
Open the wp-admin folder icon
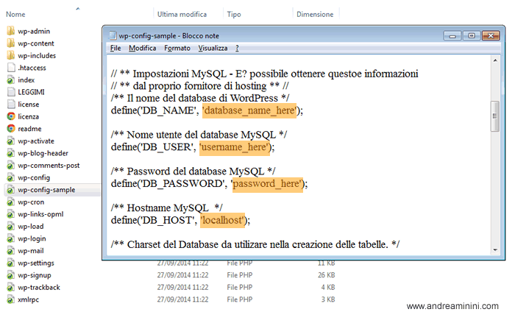click(x=11, y=31)
